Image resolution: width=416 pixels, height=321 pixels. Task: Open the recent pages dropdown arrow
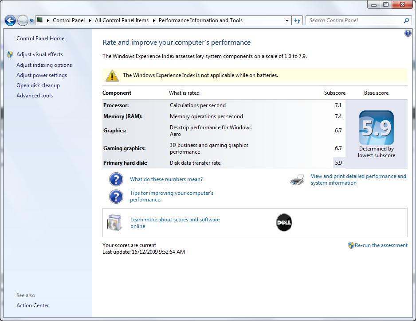[31, 21]
